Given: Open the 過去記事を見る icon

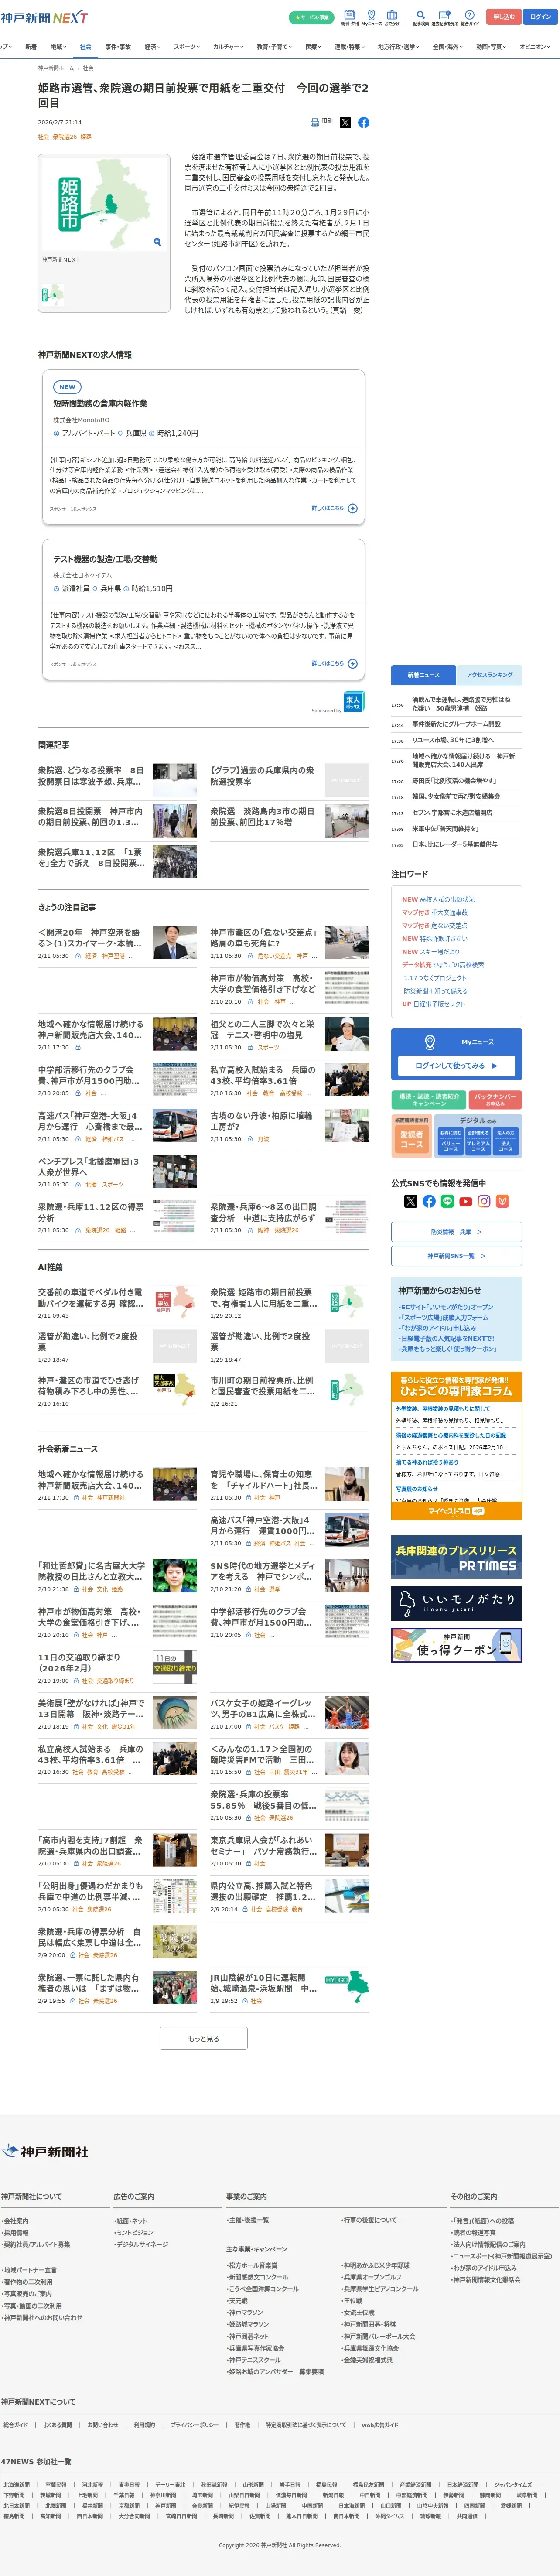Looking at the screenshot, I should (445, 17).
